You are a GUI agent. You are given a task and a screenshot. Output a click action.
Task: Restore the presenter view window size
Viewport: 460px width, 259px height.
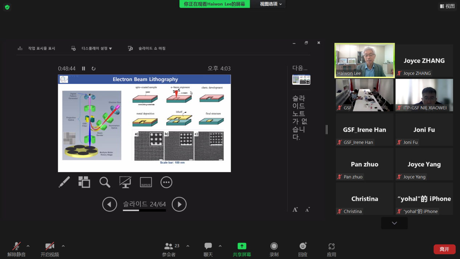tap(306, 43)
